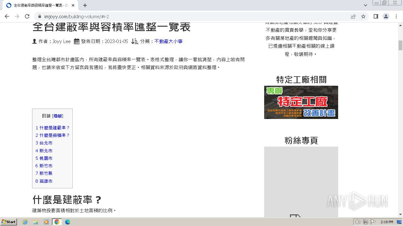
Task: Bookmark this page with the star icon
Action: pos(363,16)
